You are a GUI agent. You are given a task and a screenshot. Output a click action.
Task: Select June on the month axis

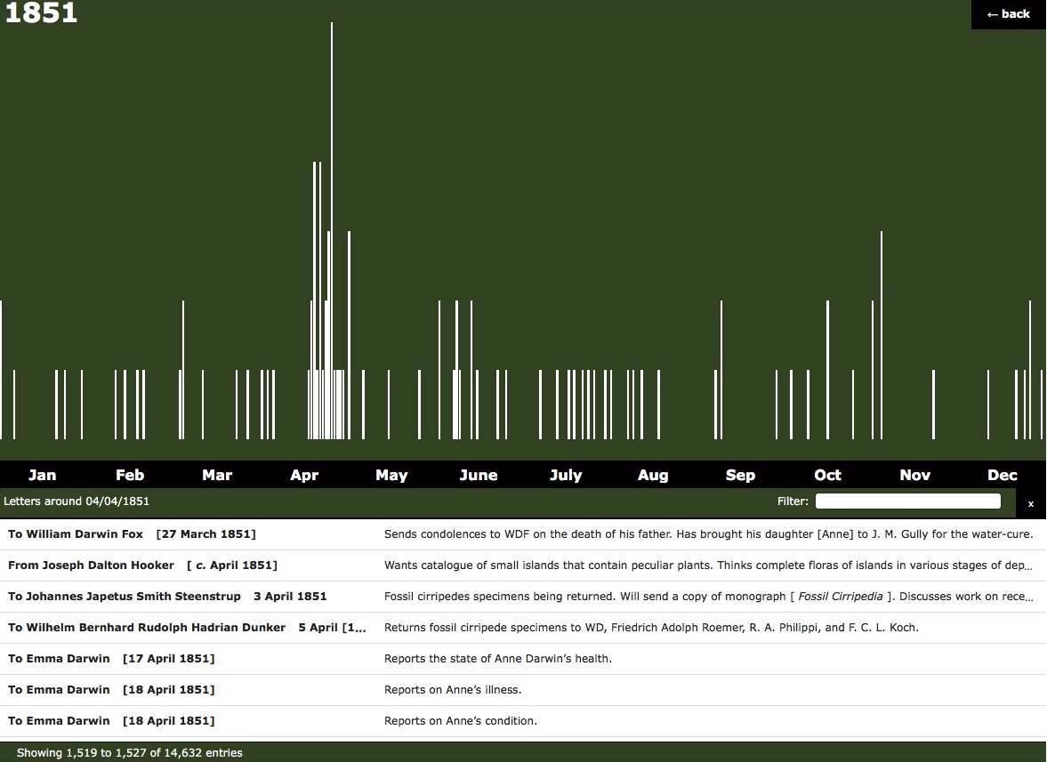pos(479,475)
